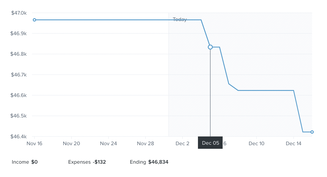Click the $46.9k y-axis label

tap(19, 33)
